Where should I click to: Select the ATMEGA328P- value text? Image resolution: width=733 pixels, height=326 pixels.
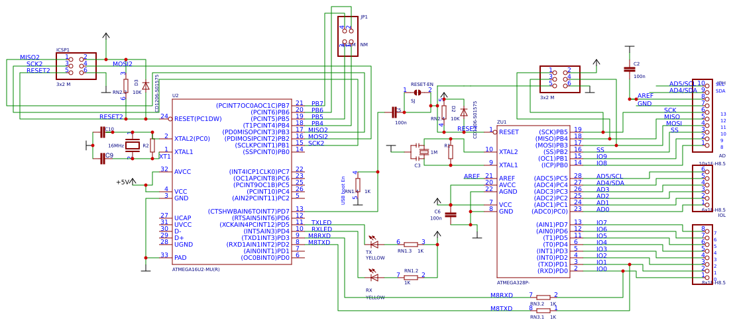(x=513, y=282)
